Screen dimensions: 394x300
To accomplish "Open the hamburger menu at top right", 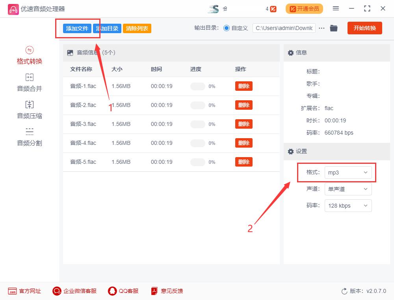I will (x=336, y=8).
